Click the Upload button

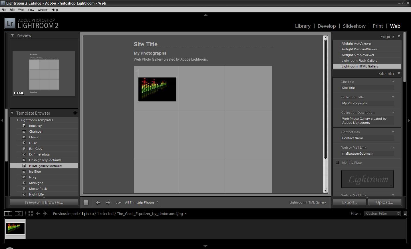[384, 202]
